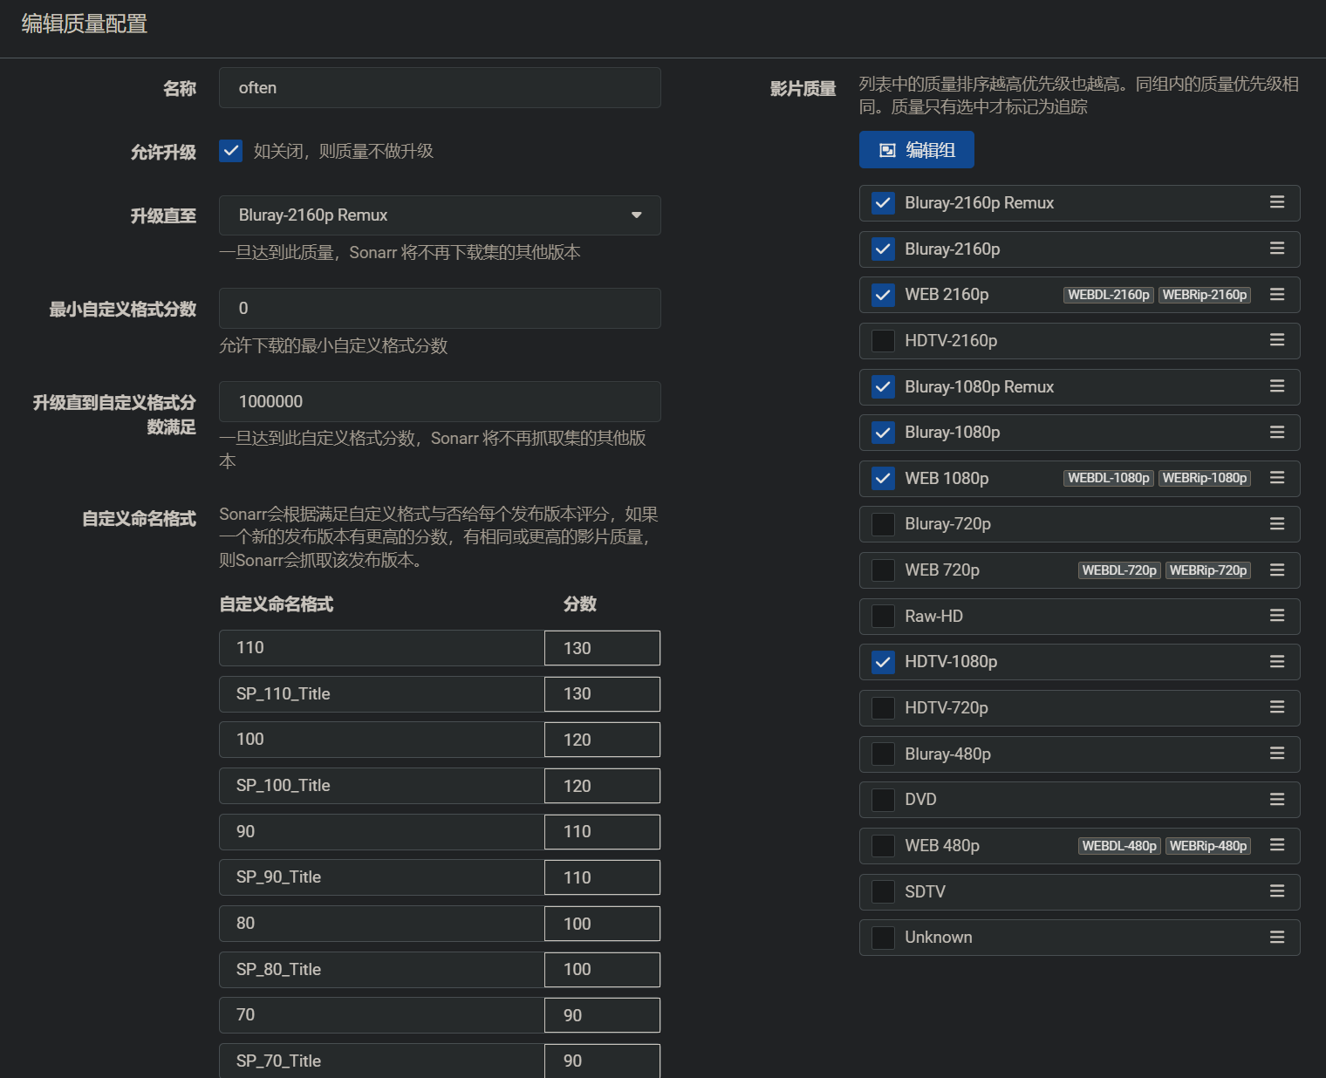Click the reorder icon beside Bluray-720p

(1276, 524)
